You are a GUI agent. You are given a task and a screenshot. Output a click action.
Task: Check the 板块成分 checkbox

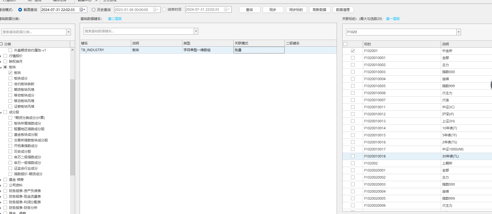tap(10, 78)
